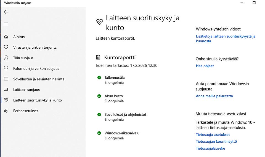The image size is (265, 157).
Task: Click the Aloitus home icon
Action: point(6,37)
